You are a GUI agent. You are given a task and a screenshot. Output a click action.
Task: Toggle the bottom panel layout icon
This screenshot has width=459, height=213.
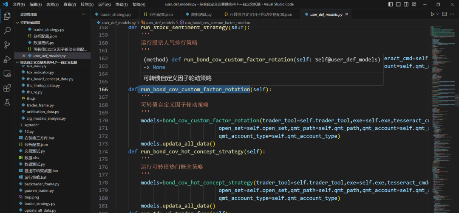click(398, 4)
